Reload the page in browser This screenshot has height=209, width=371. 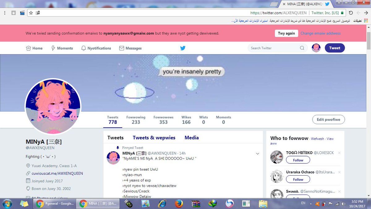point(351,13)
